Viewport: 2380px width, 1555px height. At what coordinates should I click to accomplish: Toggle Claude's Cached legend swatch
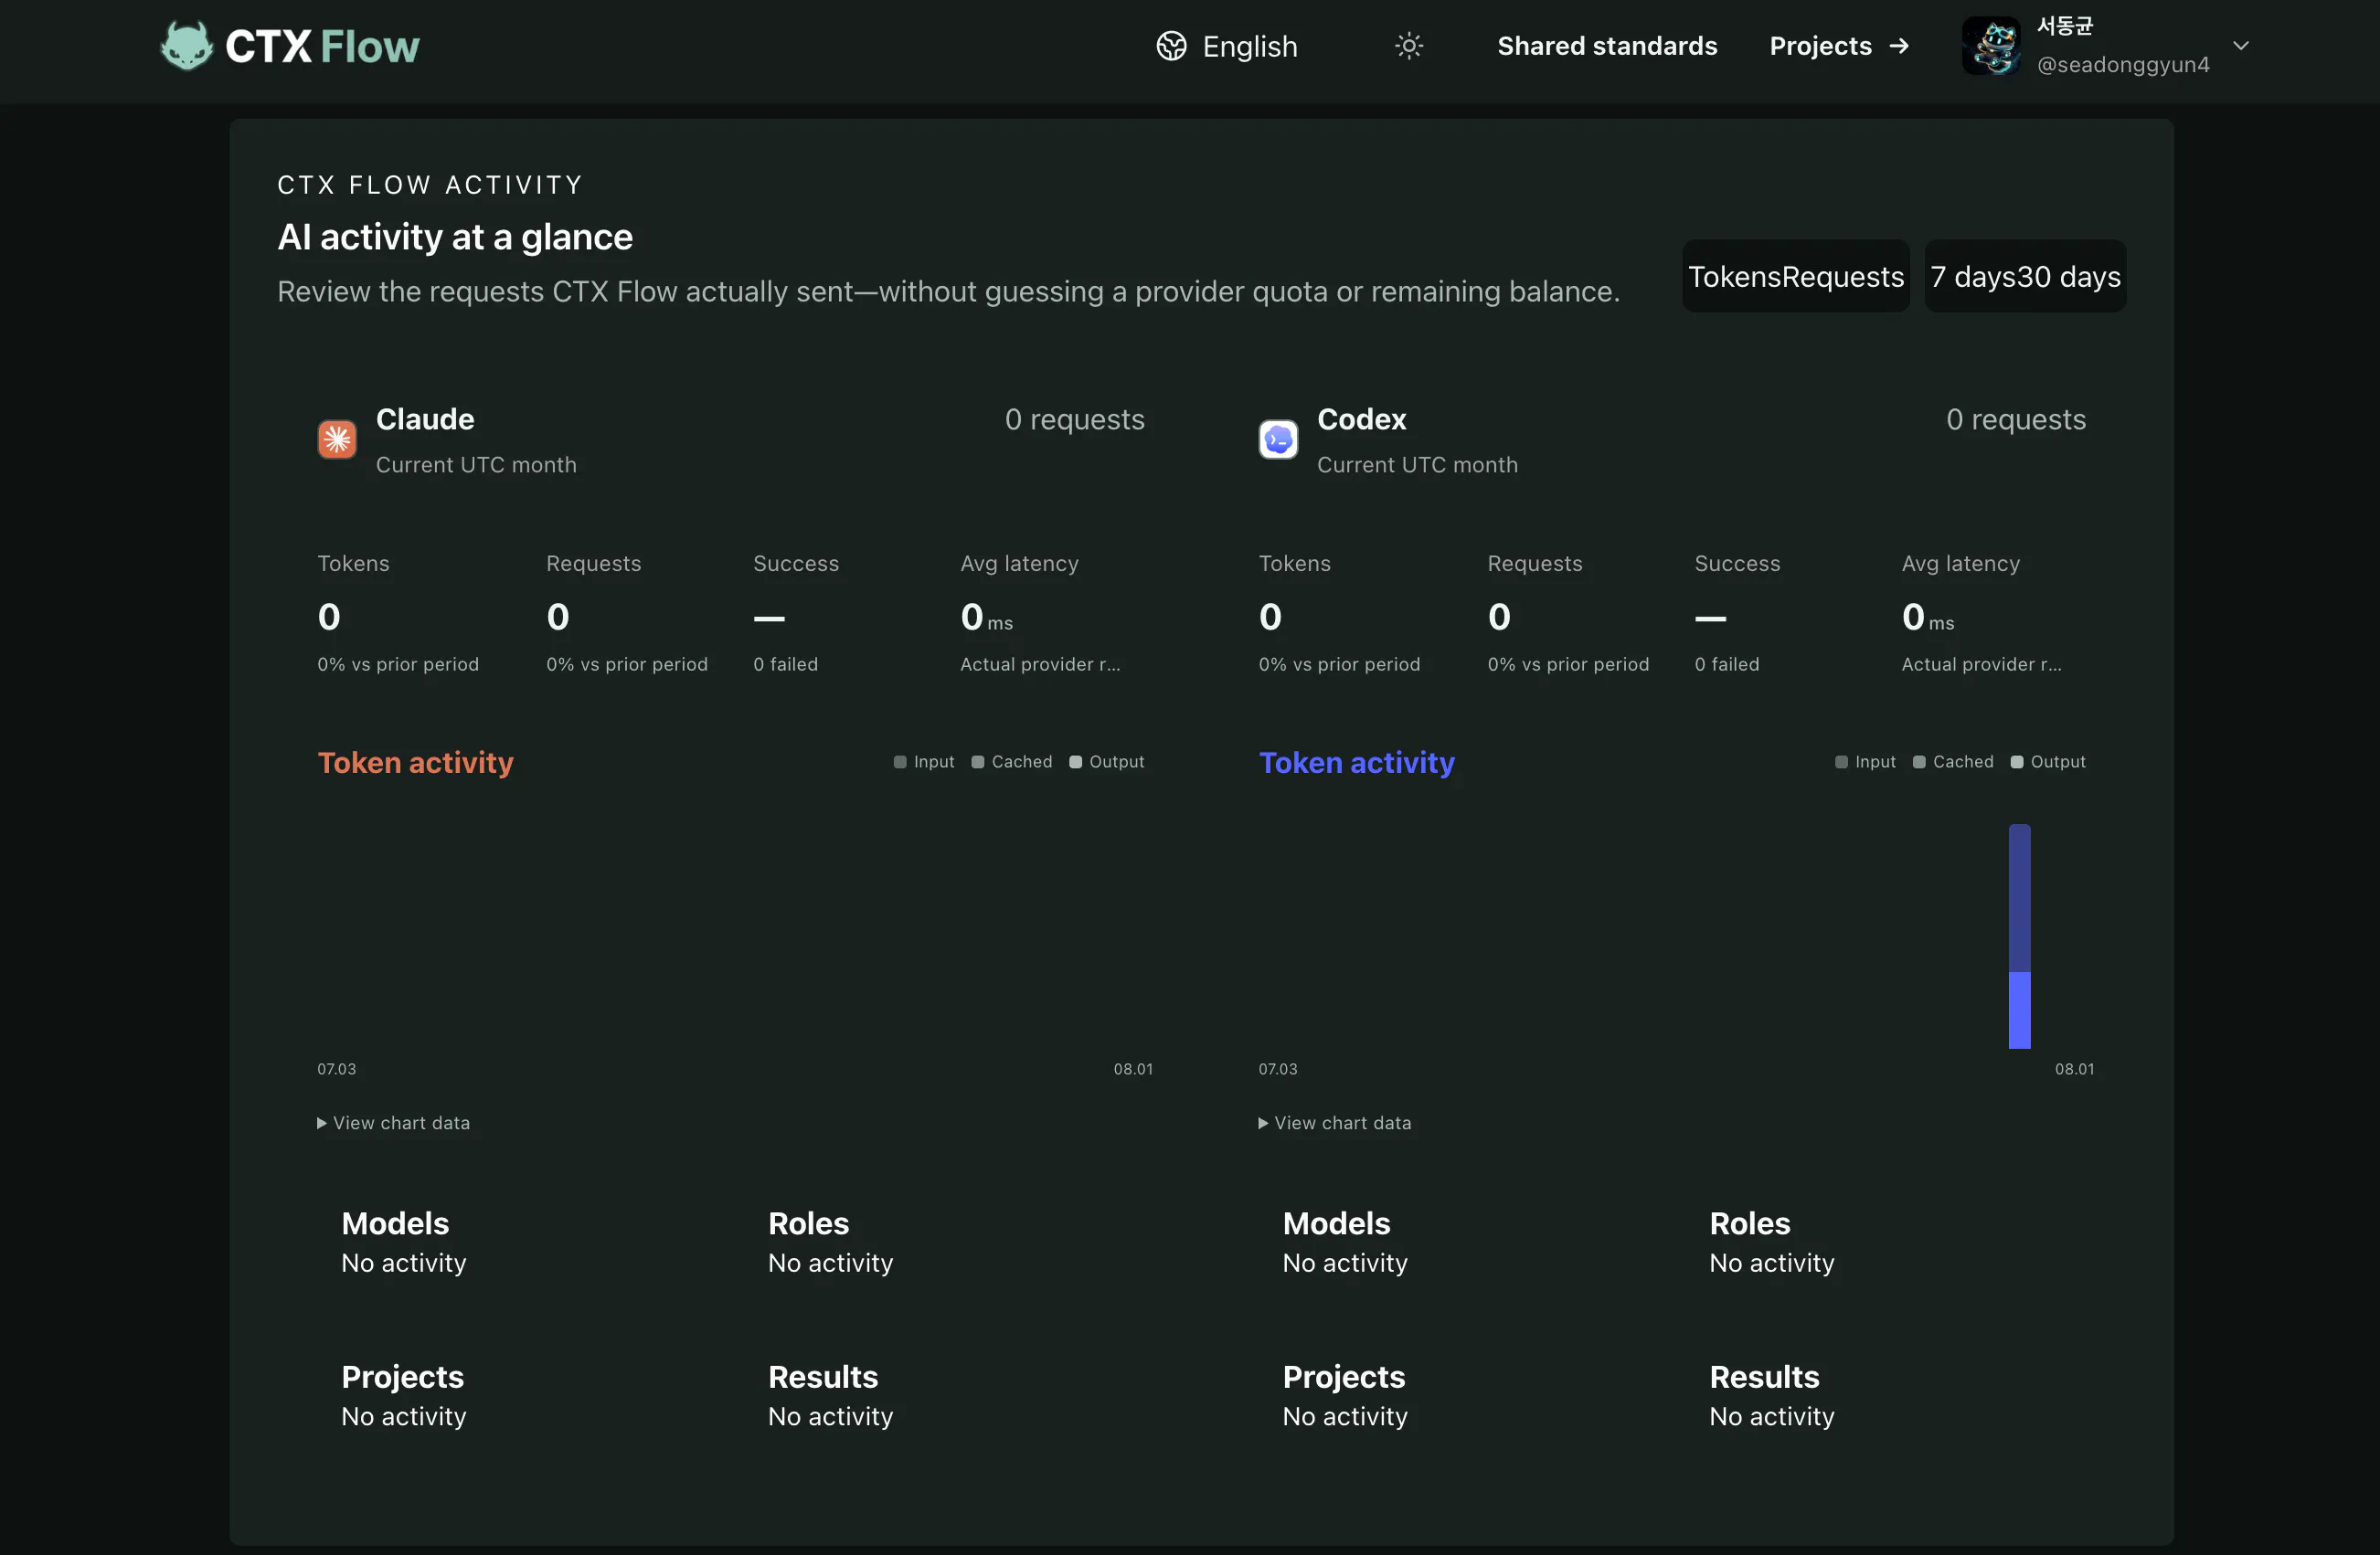(978, 763)
